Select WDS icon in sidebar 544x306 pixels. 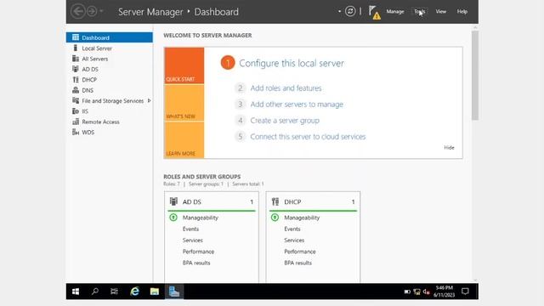76,132
